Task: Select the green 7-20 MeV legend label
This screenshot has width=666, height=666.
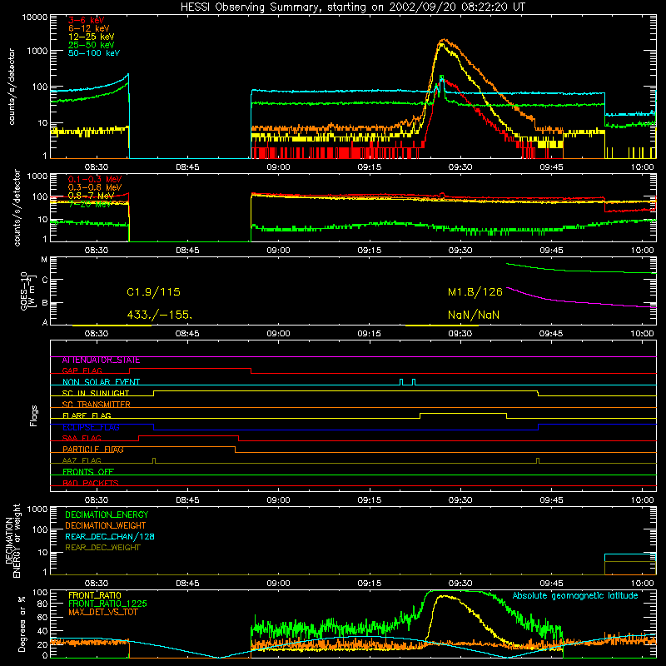Action: [89, 204]
